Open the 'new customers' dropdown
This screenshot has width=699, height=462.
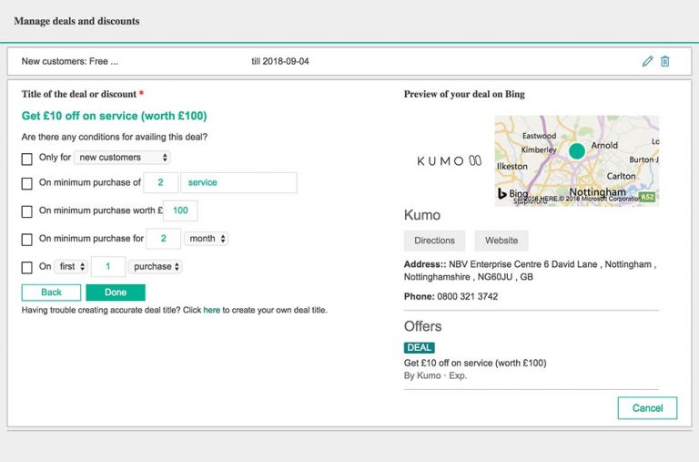click(122, 158)
